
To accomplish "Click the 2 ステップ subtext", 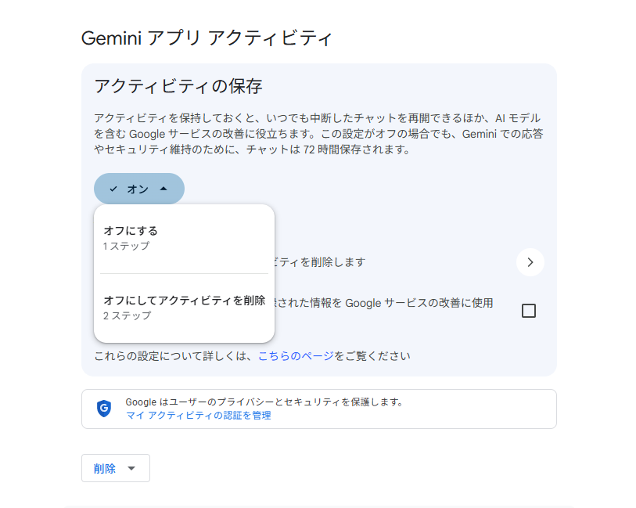I will click(127, 315).
